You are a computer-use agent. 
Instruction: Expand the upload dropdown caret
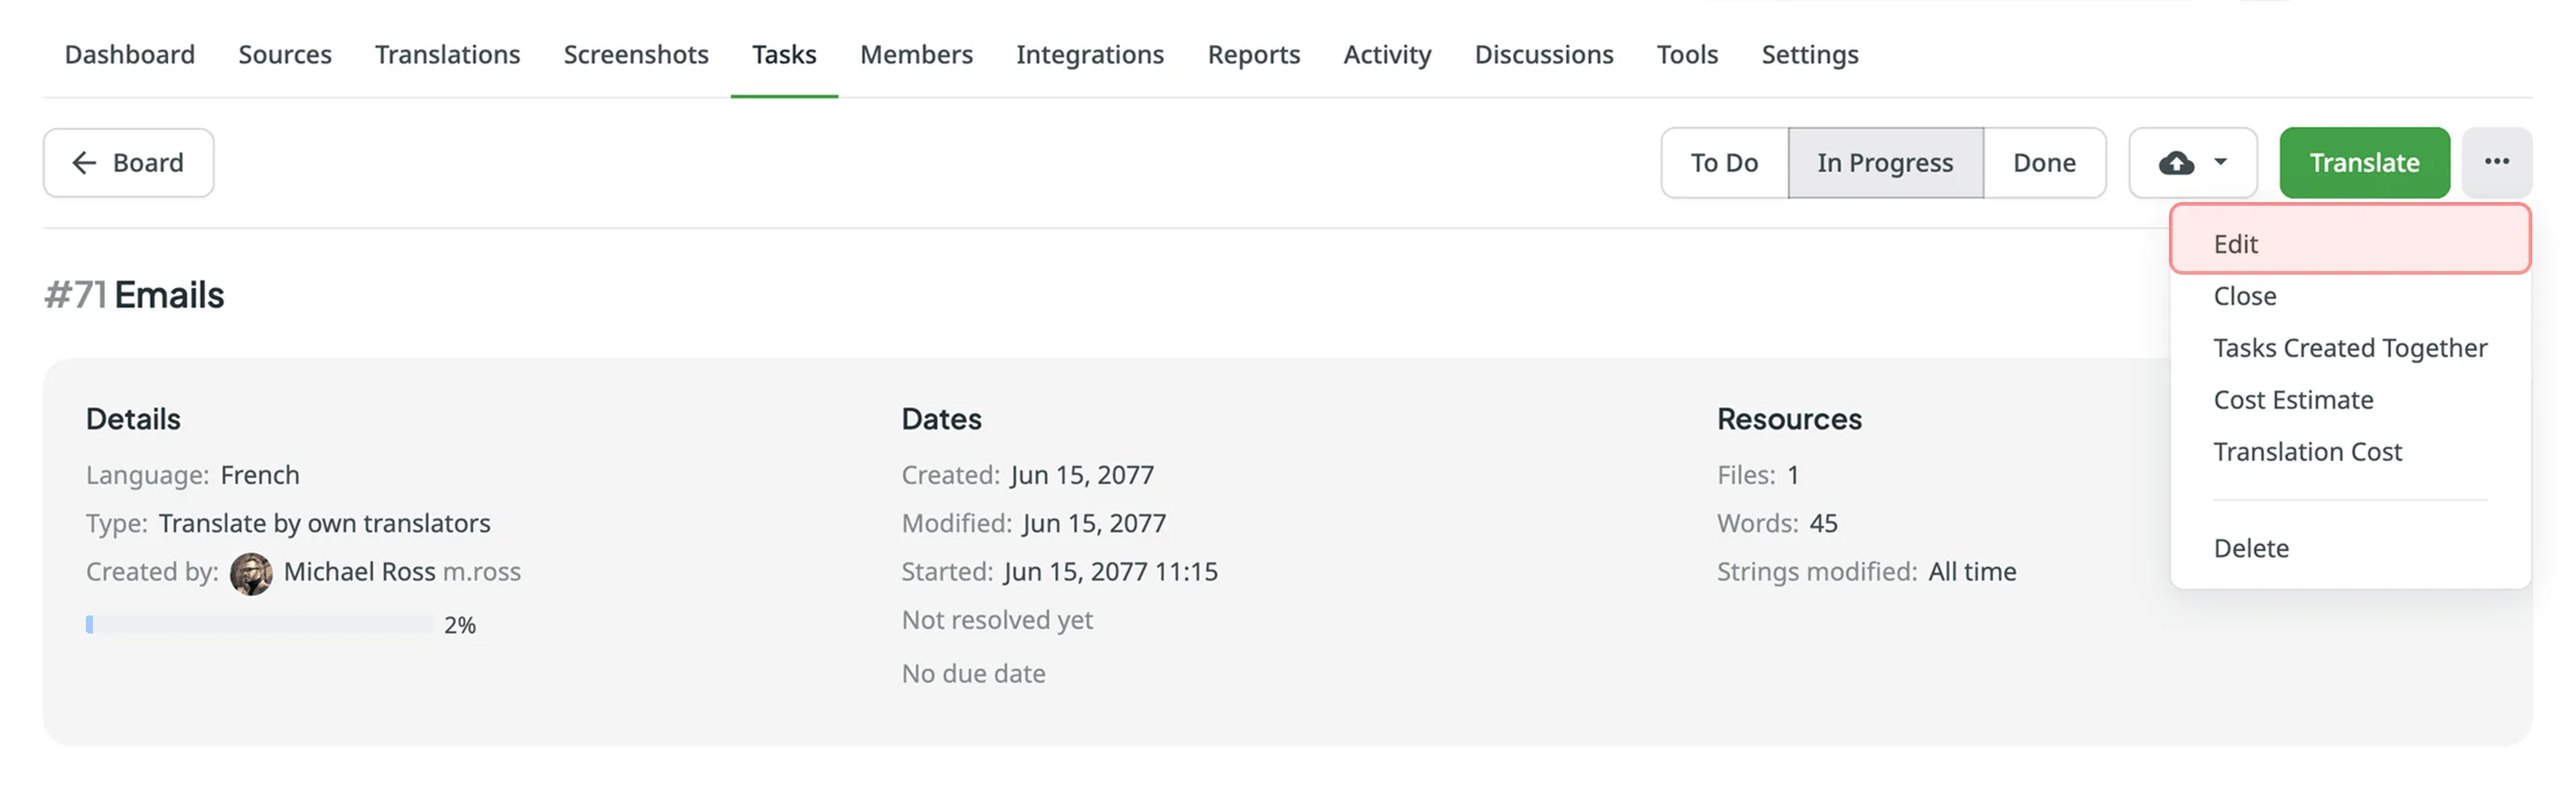tap(2220, 162)
